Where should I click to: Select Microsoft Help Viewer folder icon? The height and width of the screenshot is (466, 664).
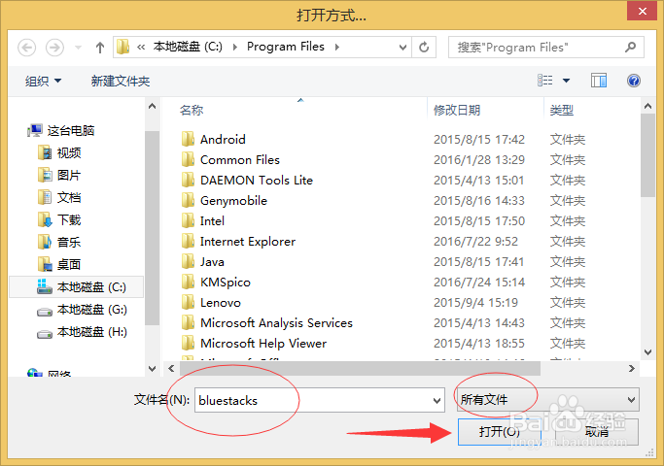pos(188,343)
